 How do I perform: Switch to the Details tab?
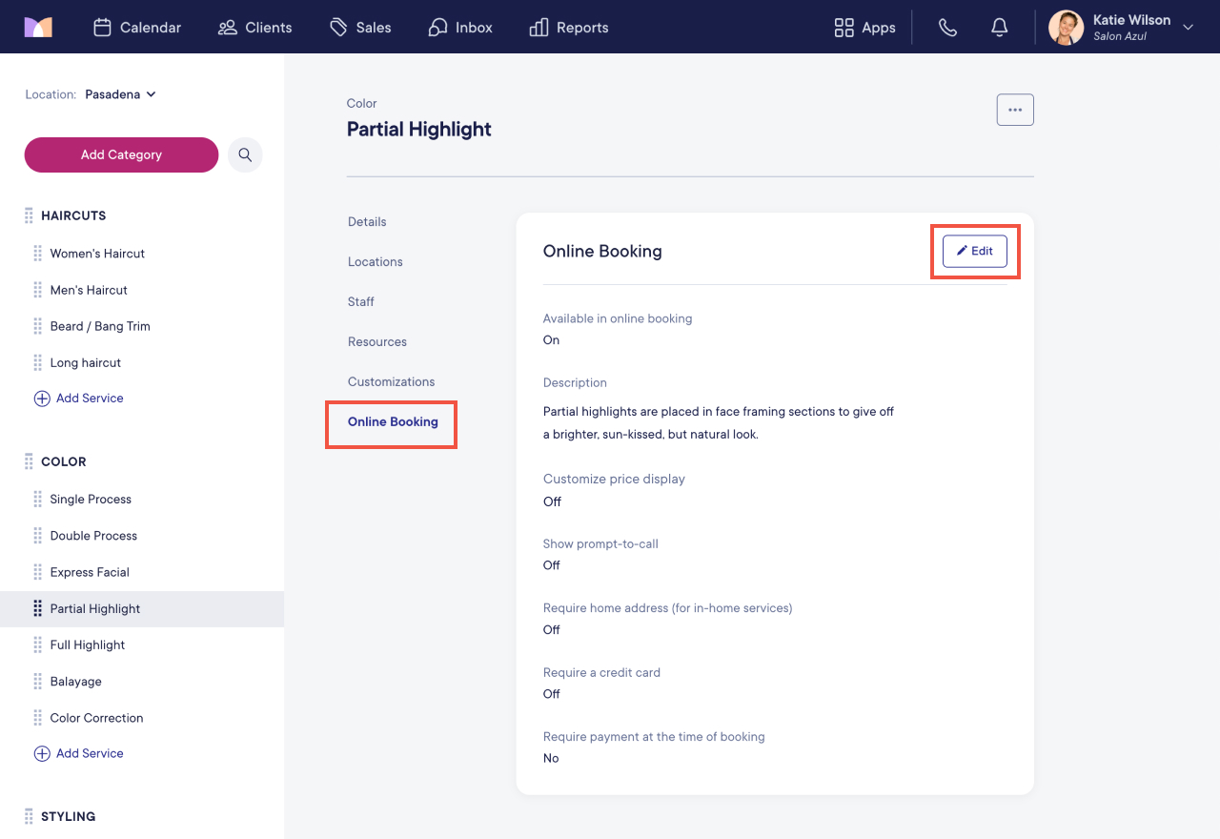coord(367,221)
